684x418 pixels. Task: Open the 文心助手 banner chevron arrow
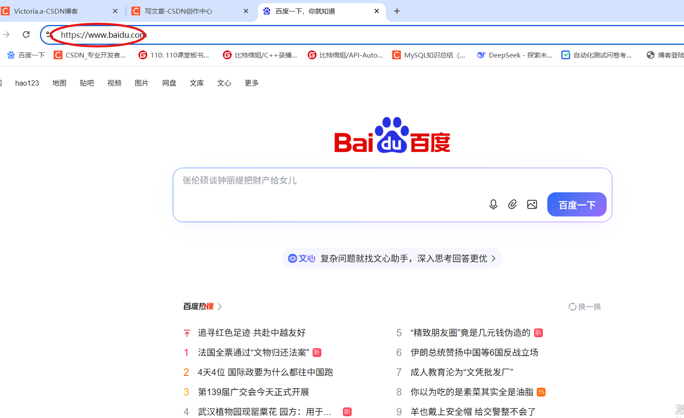494,259
